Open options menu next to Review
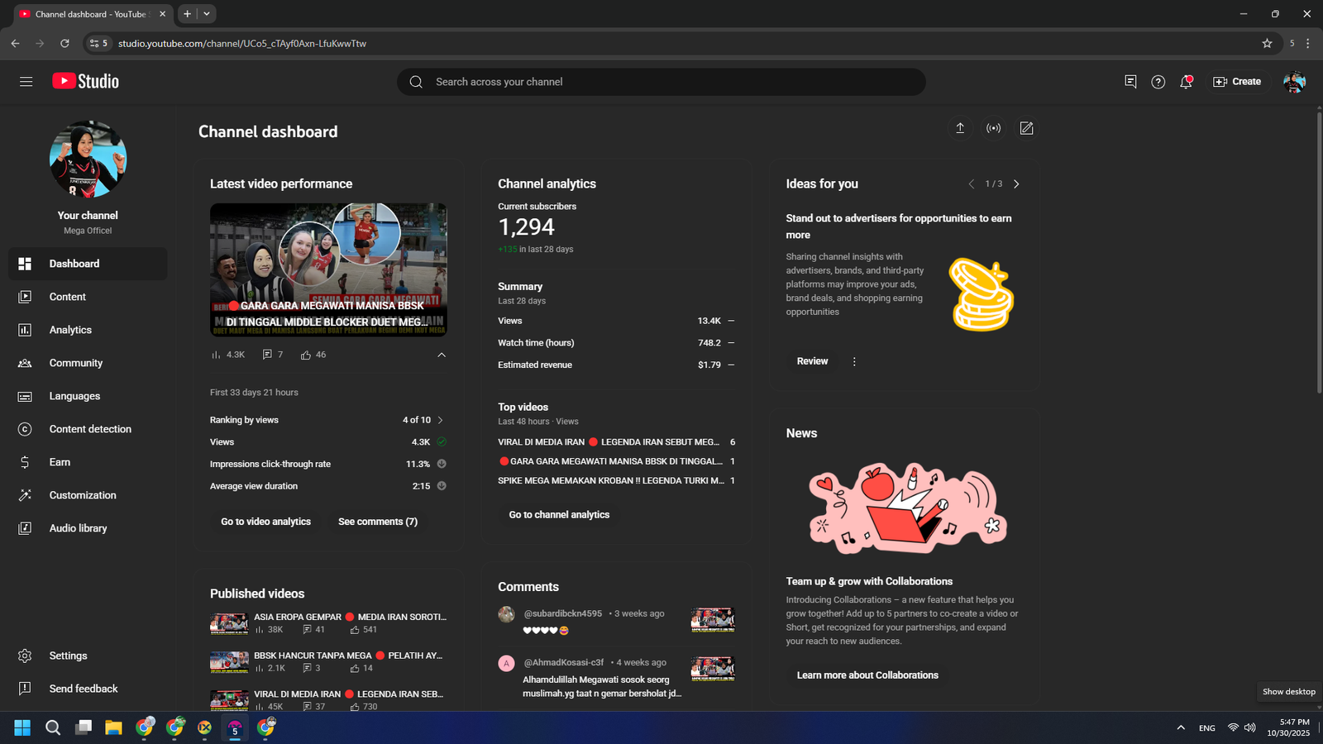The width and height of the screenshot is (1323, 744). click(854, 361)
